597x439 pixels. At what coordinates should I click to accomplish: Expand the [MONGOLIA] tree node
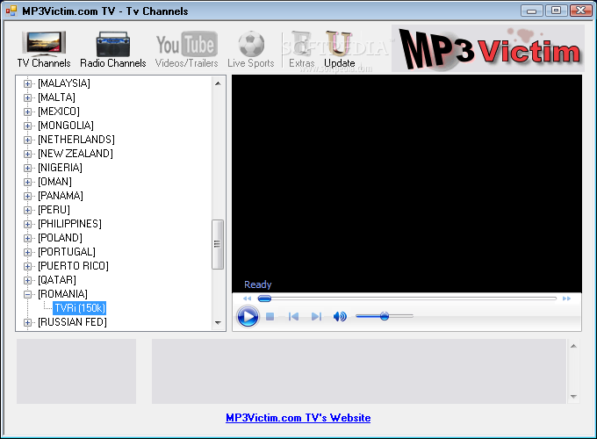[27, 126]
